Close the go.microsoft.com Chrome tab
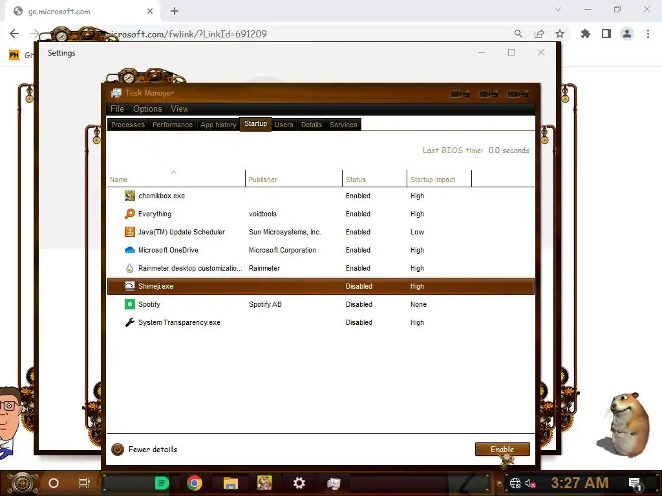The width and height of the screenshot is (662, 496). click(150, 11)
